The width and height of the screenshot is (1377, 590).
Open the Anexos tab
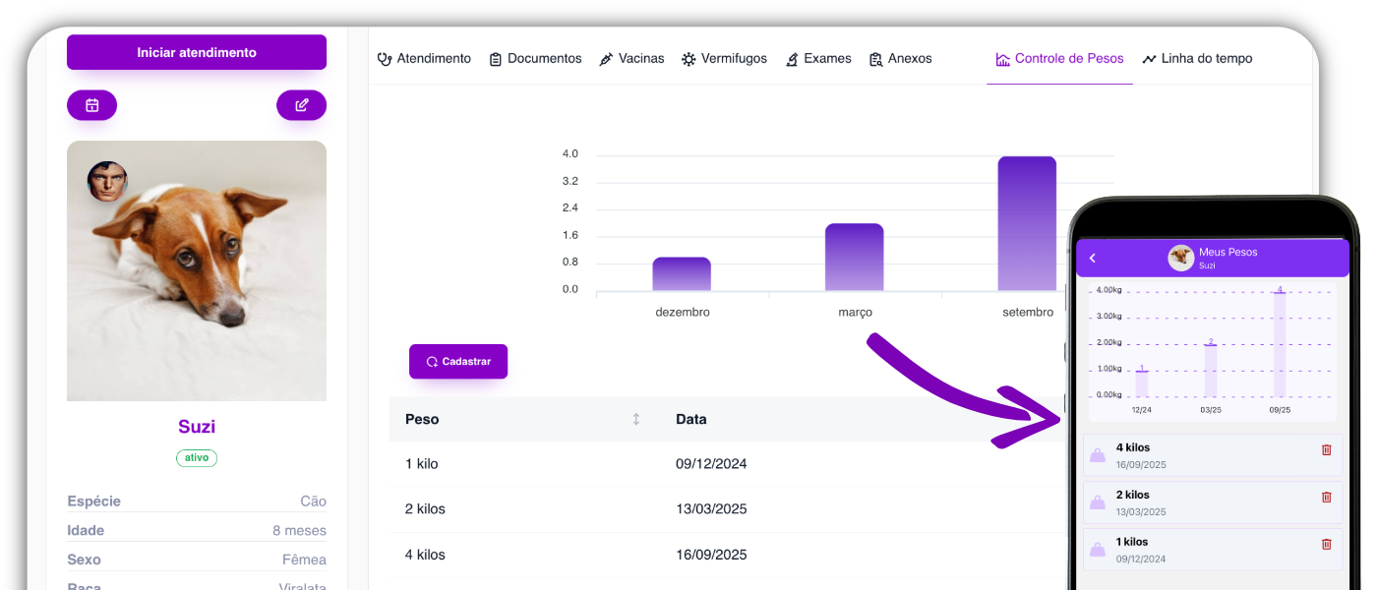tap(900, 59)
